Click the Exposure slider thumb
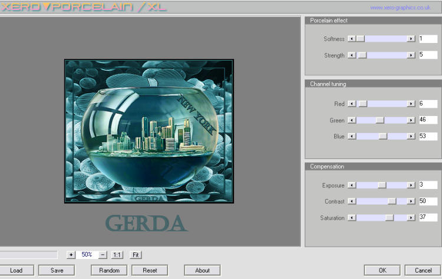This screenshot has width=442, height=279. pyautogui.click(x=382, y=185)
